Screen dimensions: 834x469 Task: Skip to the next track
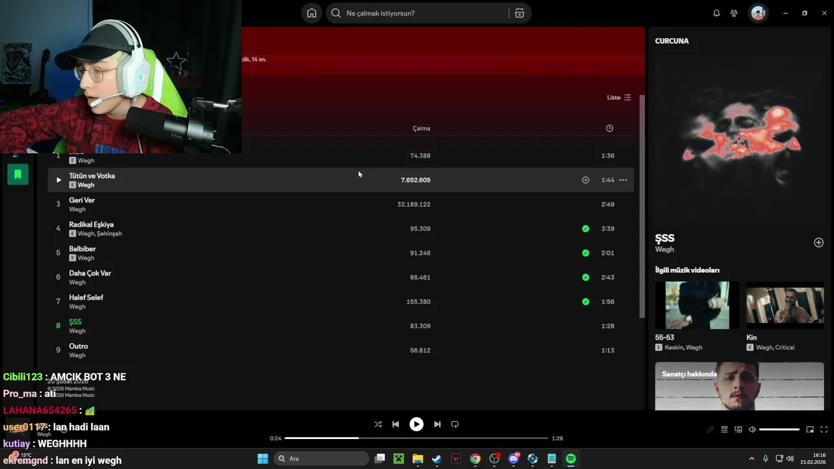click(437, 424)
